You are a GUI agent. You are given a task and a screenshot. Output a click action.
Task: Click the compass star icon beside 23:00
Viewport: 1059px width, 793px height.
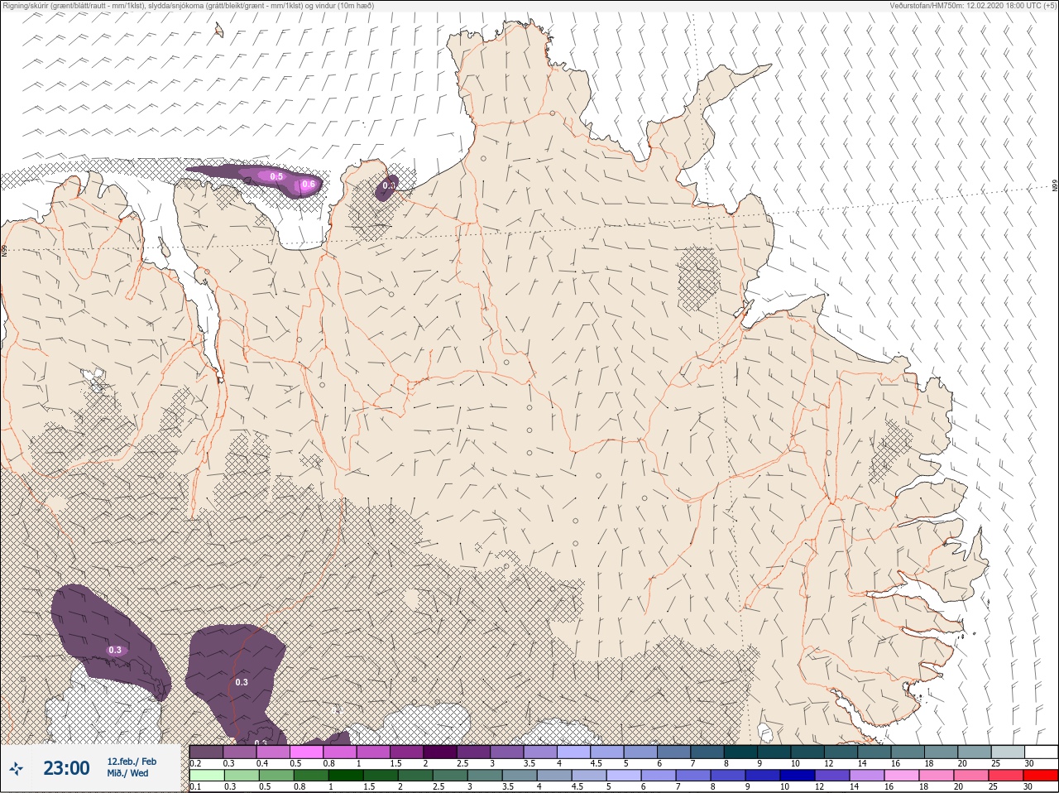coord(16,768)
